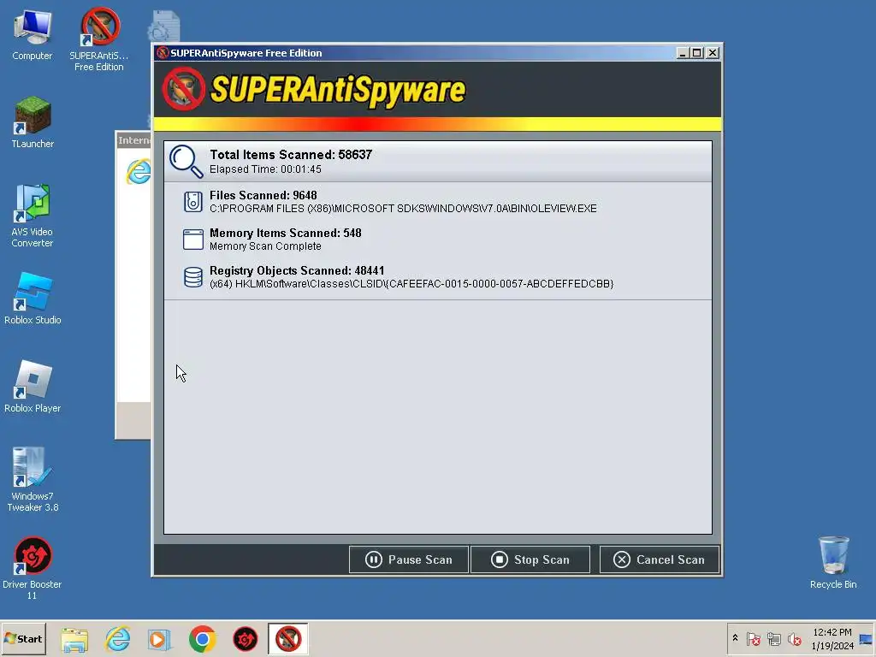Select the Computer desktop icon
The image size is (876, 657).
tap(33, 34)
